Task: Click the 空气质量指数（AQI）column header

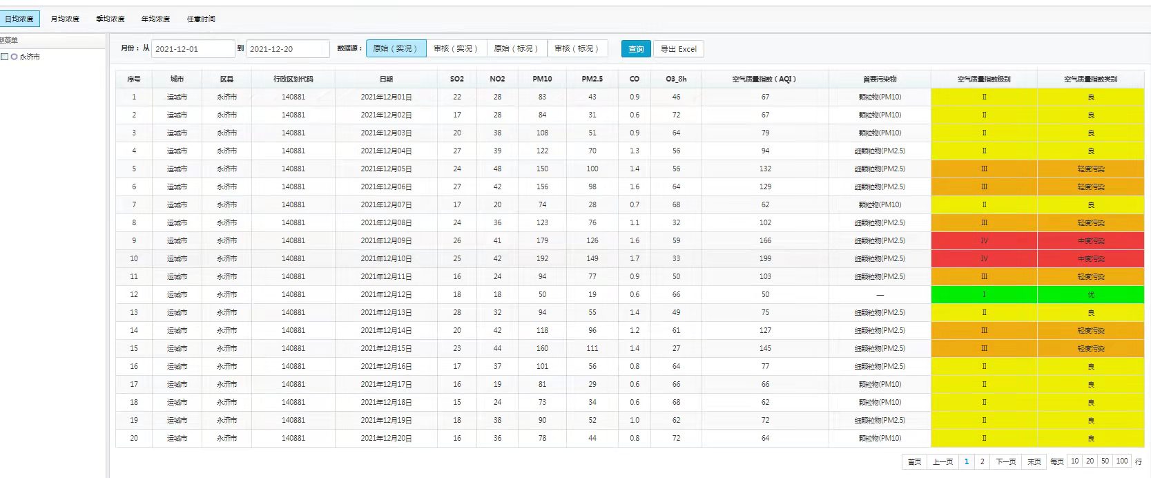Action: (x=765, y=79)
